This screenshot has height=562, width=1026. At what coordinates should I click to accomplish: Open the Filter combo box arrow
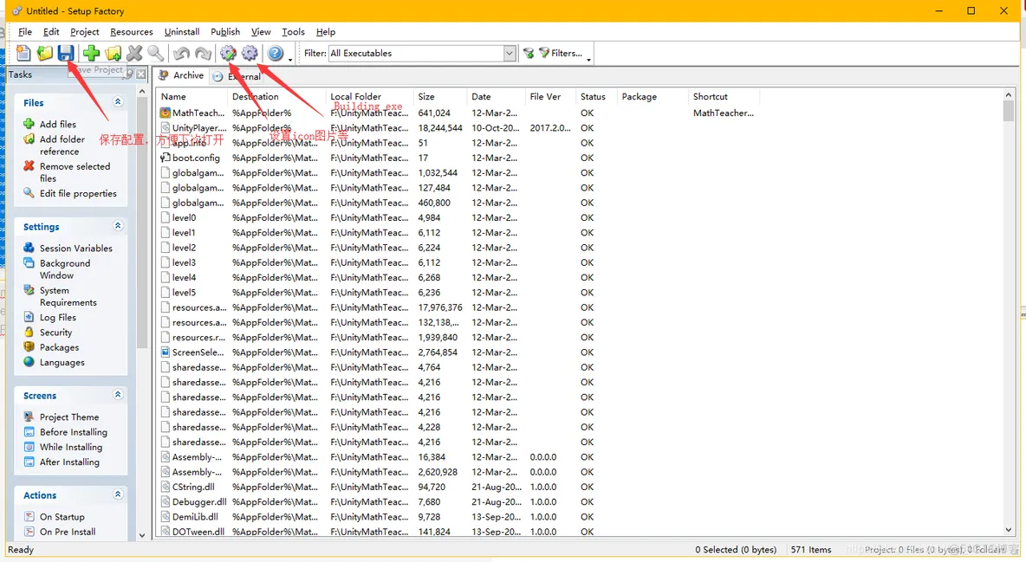pos(510,53)
